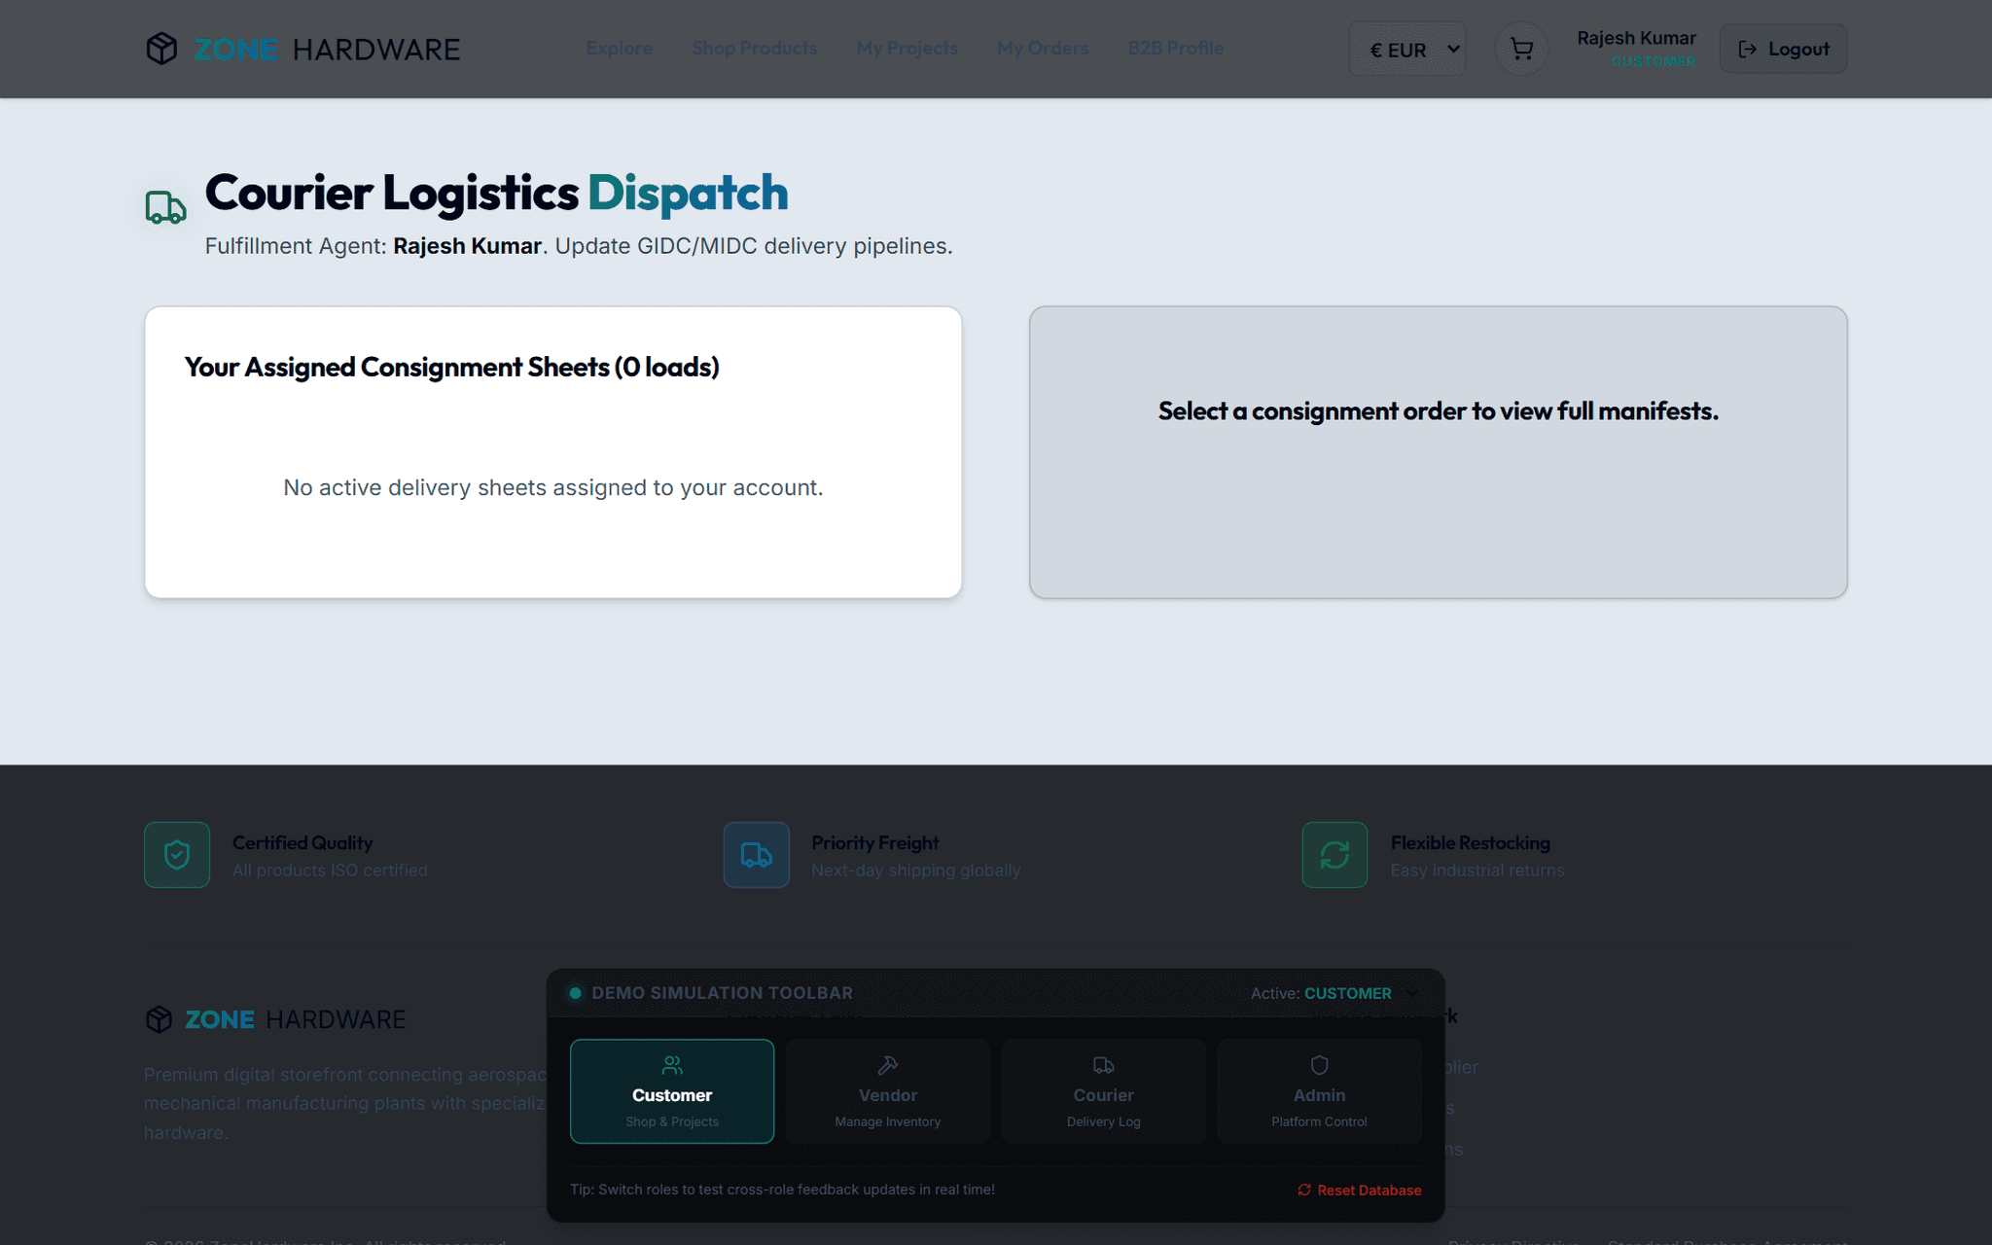Open the Explore nav item

click(x=619, y=48)
